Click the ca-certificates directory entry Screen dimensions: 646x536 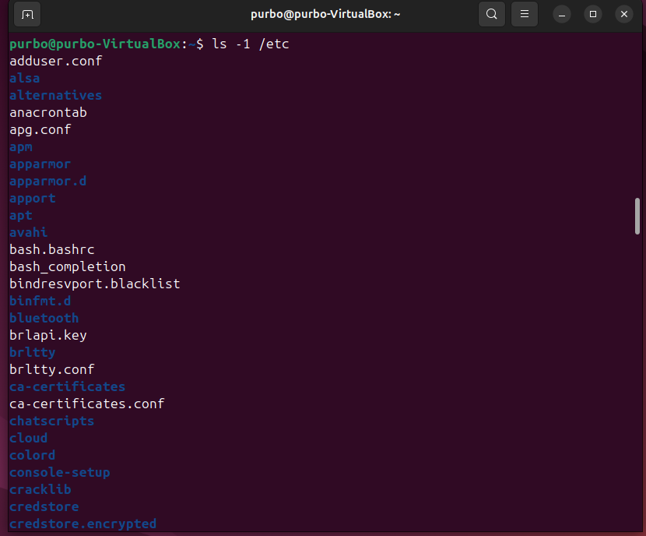[68, 386]
